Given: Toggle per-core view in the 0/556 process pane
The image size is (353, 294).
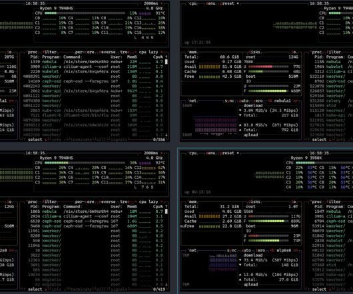Looking at the screenshot, I should [85, 52].
